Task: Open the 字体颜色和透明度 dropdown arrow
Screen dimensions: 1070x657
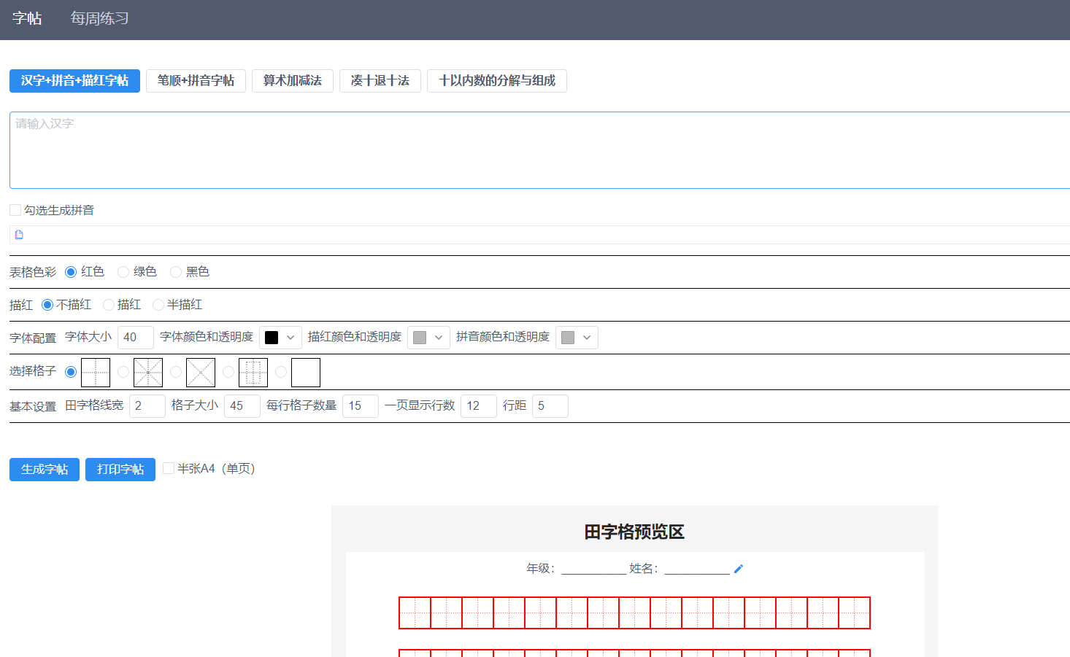Action: tap(290, 338)
